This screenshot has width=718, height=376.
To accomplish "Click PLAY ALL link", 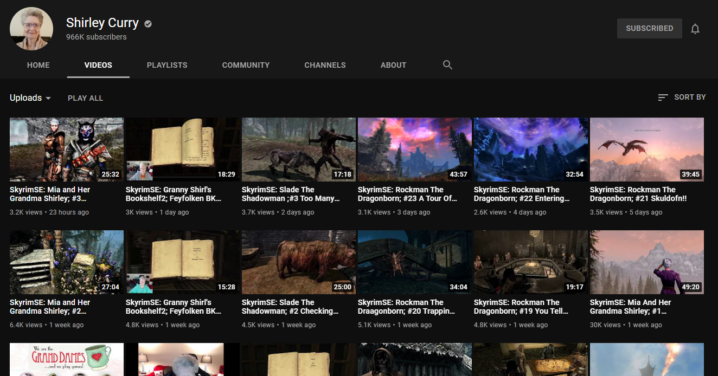I will 85,98.
